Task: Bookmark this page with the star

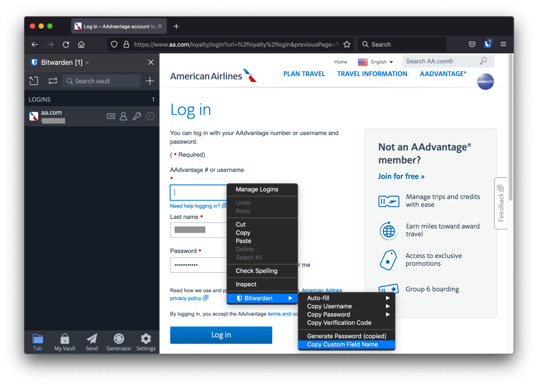Action: [x=347, y=44]
